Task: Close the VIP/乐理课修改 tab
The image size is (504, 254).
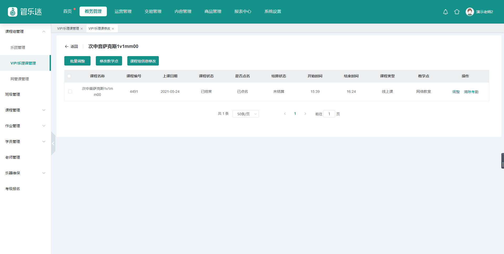Action: pyautogui.click(x=113, y=29)
